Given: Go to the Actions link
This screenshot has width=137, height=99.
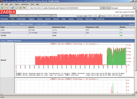Looking at the screenshot, I should (56, 19).
